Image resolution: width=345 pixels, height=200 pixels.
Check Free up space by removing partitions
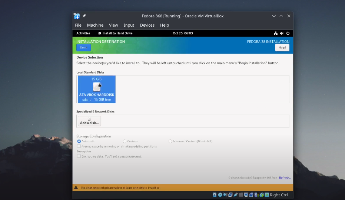pos(79,146)
